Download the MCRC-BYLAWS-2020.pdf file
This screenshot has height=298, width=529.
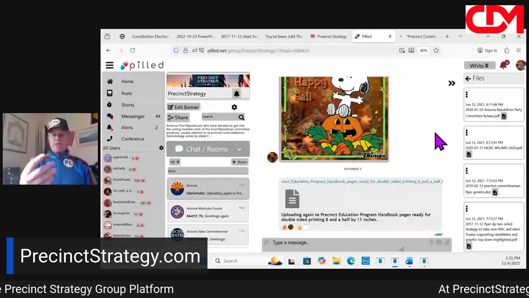469,154
